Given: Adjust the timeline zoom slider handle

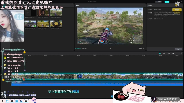Looking at the screenshot, I should pos(173,53).
